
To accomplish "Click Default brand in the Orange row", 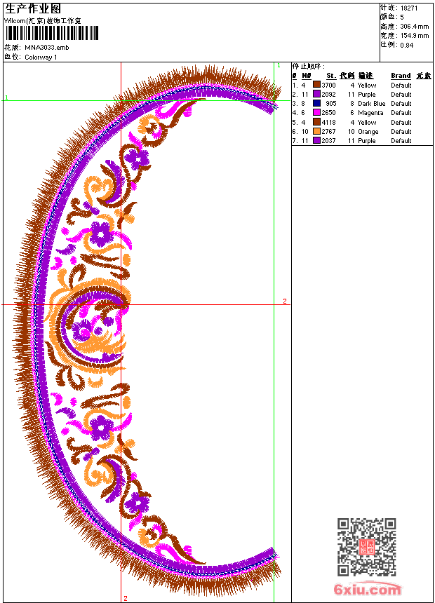I will pyautogui.click(x=401, y=132).
